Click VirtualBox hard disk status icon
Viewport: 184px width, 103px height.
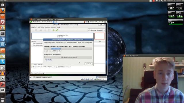pos(82,79)
